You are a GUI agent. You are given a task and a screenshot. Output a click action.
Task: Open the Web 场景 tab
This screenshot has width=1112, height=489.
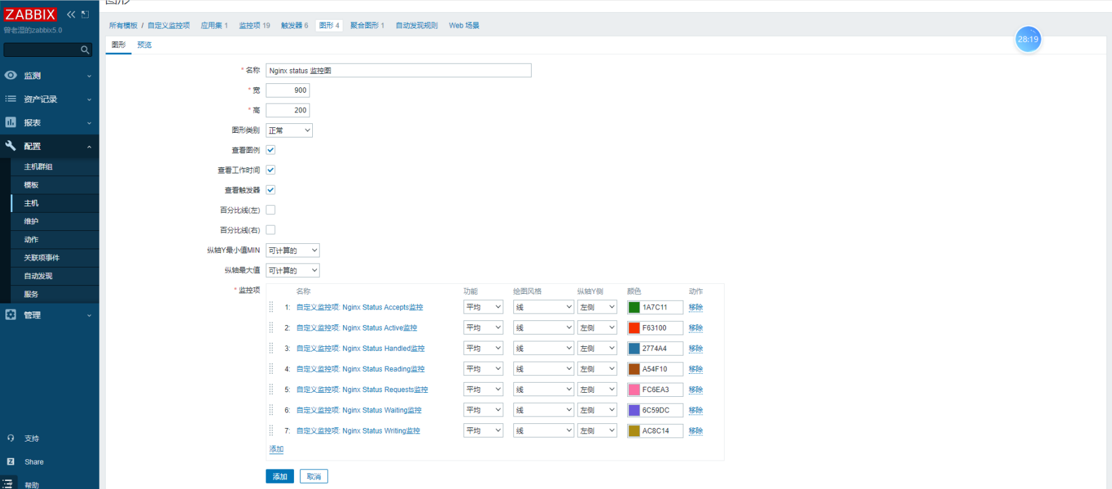click(x=464, y=26)
